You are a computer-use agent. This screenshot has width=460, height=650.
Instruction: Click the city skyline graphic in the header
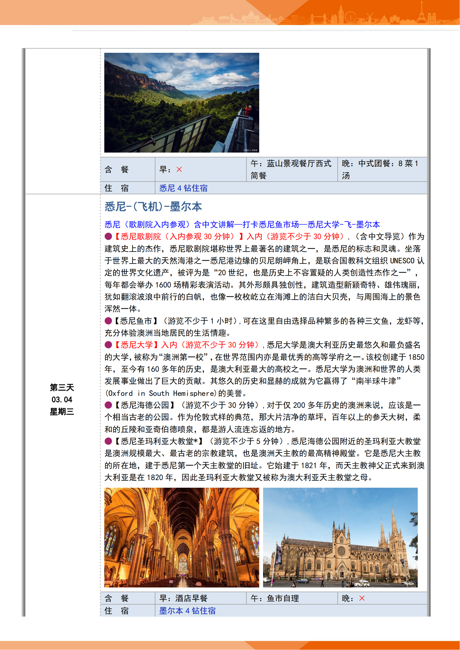(x=340, y=14)
